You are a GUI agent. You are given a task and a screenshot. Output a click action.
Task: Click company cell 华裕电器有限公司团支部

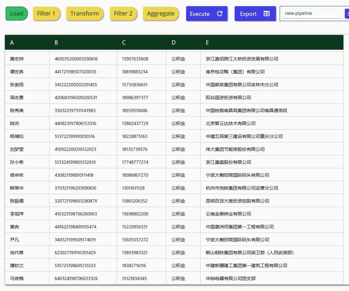click(x=272, y=278)
